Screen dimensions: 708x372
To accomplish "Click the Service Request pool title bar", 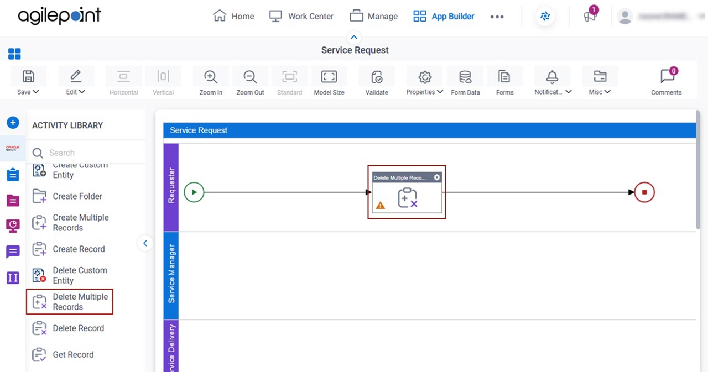I will [x=429, y=130].
